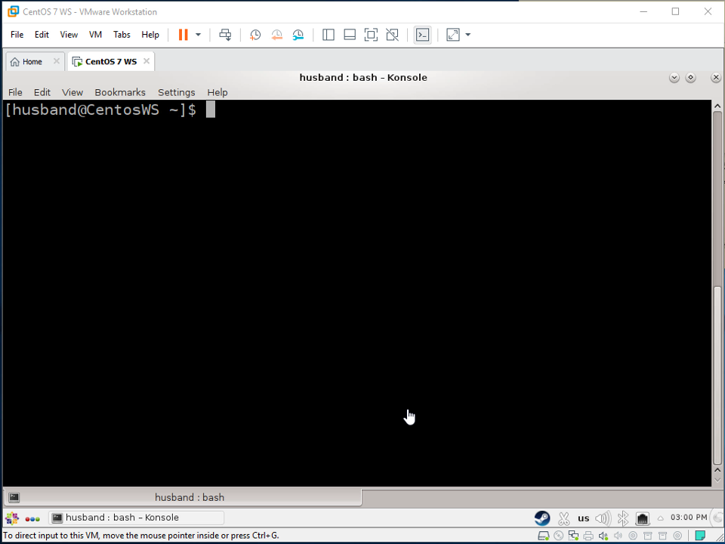The height and width of the screenshot is (544, 725).
Task: Open the snapshot manager icon
Action: pos(298,35)
